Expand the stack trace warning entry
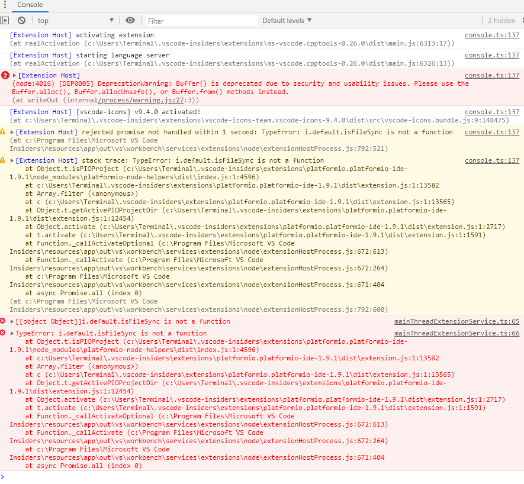This screenshot has width=524, height=484. click(12, 160)
